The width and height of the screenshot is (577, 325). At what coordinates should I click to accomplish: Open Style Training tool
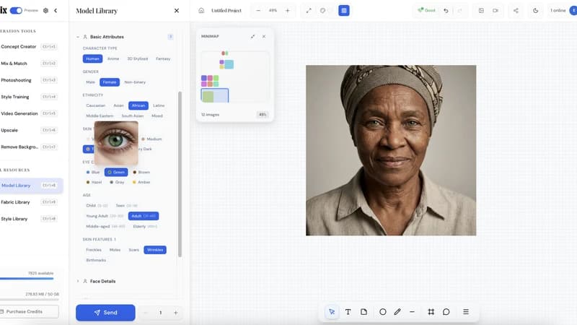tap(29, 97)
